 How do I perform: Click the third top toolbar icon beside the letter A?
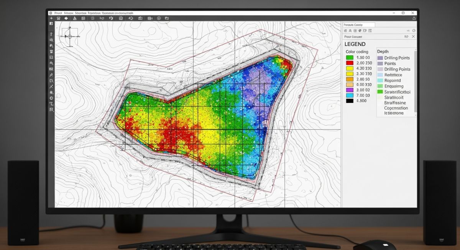[x=66, y=18]
